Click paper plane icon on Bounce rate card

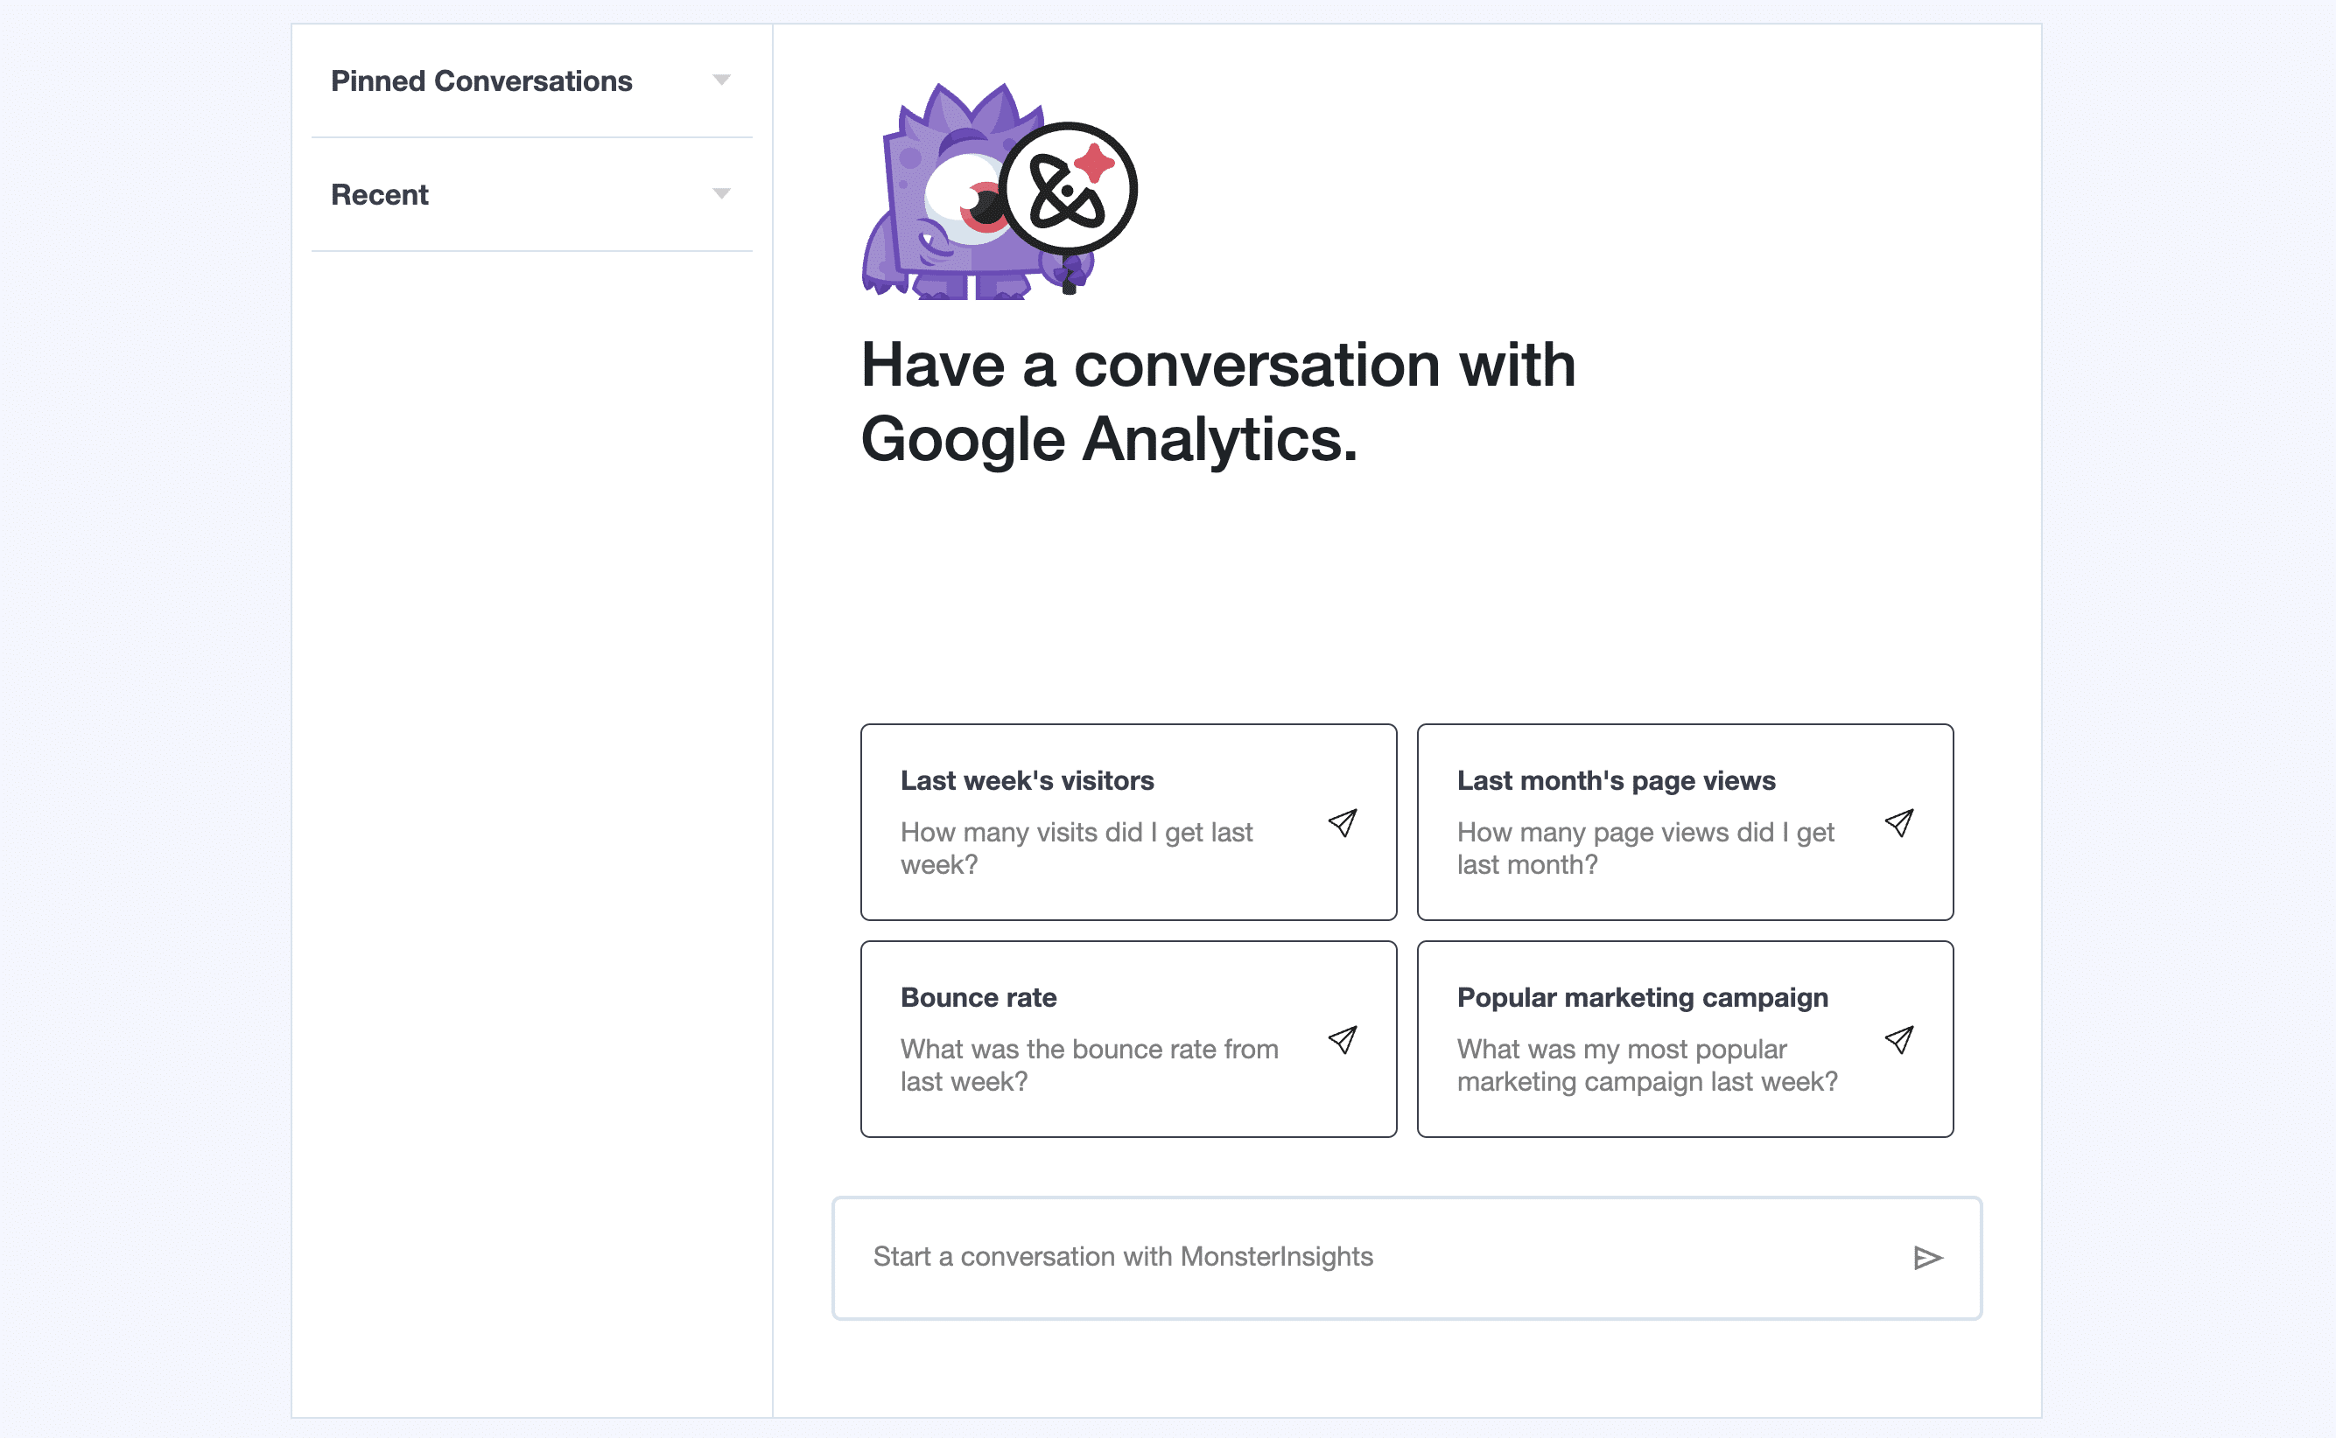click(1343, 1039)
